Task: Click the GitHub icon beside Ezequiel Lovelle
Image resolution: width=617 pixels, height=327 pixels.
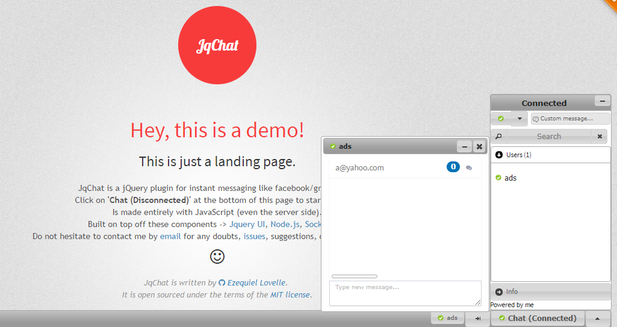Action: tap(222, 283)
